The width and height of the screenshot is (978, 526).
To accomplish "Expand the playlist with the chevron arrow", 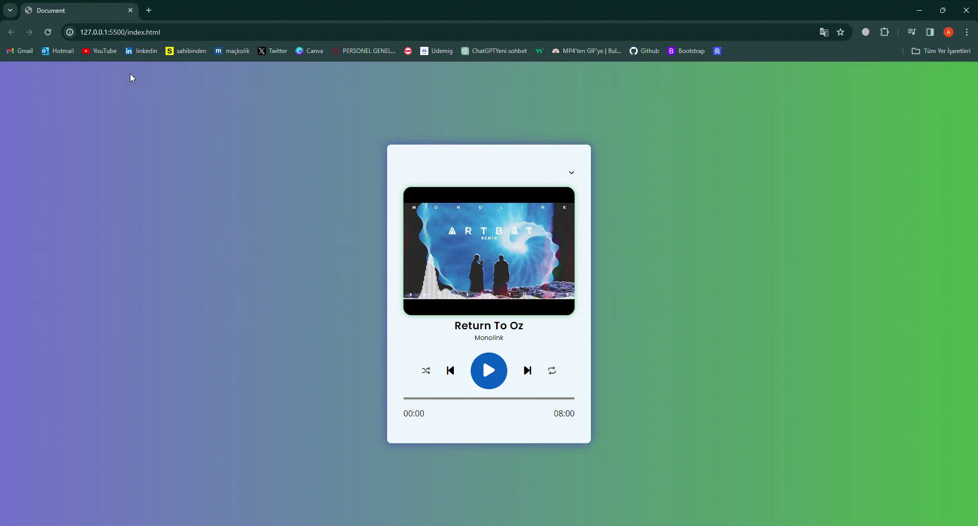I will click(x=572, y=172).
